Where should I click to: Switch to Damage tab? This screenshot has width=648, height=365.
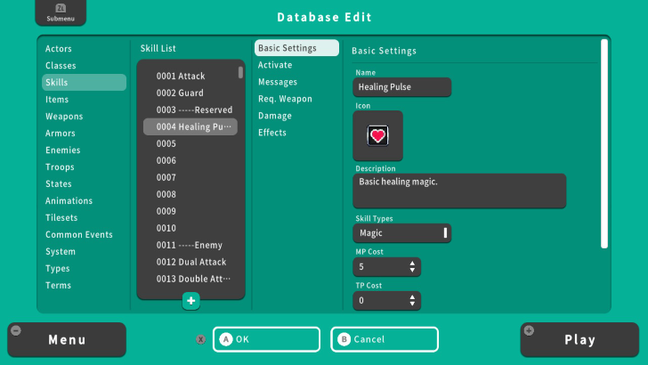point(296,116)
